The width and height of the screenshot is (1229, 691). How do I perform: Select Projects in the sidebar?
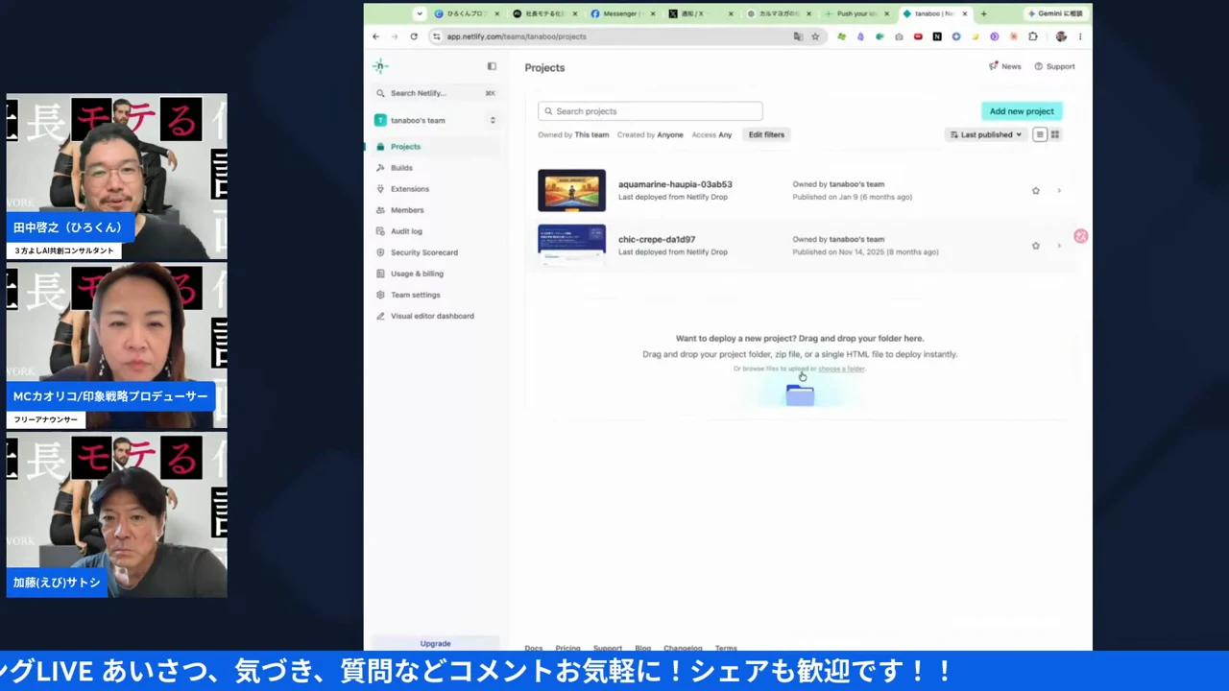[405, 147]
